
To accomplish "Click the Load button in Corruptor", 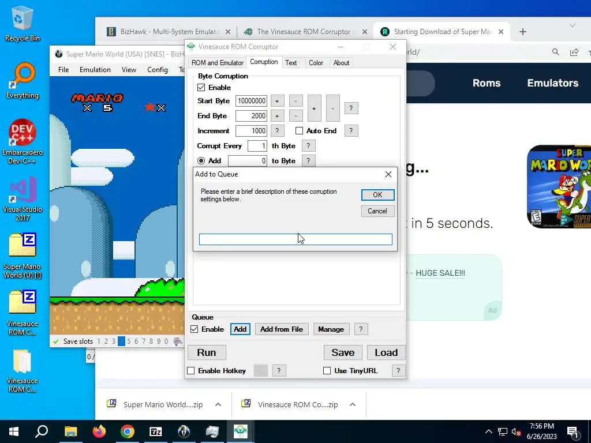I will [386, 352].
